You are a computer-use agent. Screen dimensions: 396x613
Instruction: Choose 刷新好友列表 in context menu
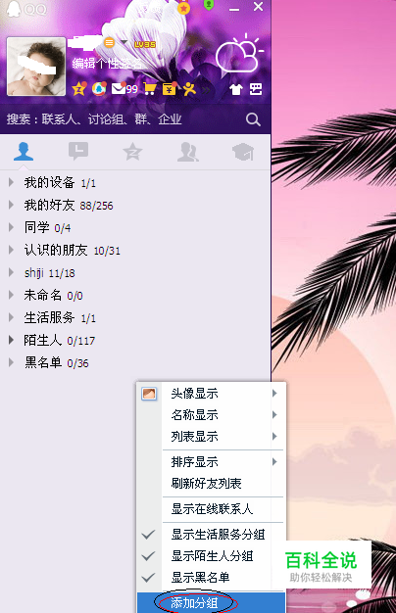tap(212, 484)
